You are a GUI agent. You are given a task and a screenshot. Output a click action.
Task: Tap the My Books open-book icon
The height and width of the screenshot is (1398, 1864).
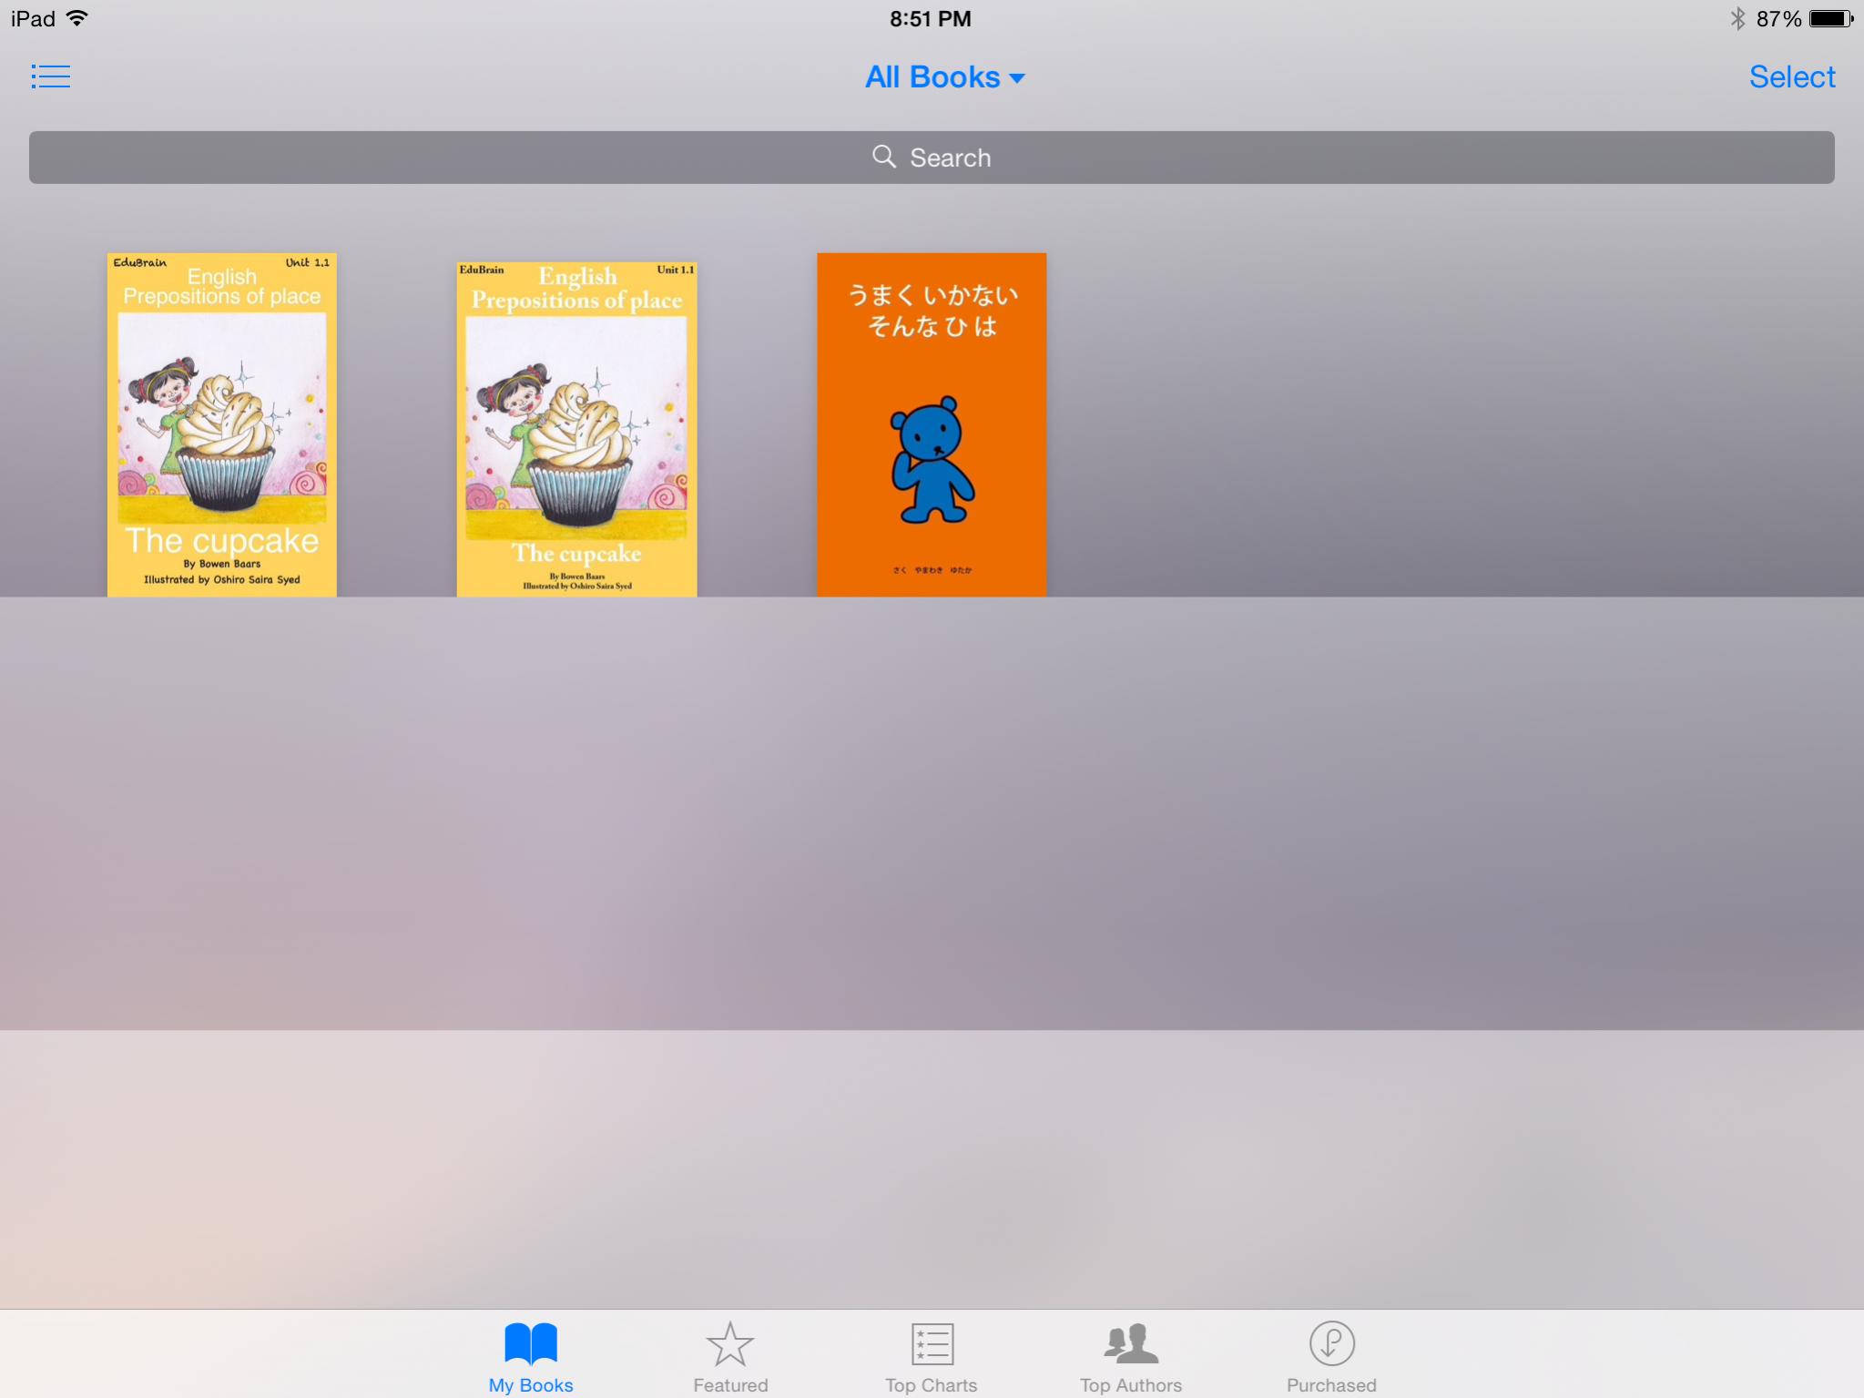(x=531, y=1343)
